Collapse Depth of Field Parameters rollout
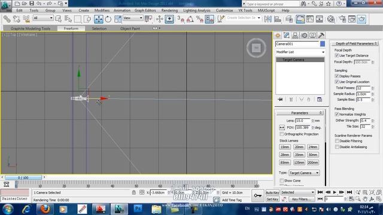The height and width of the screenshot is (215, 383). click(355, 44)
